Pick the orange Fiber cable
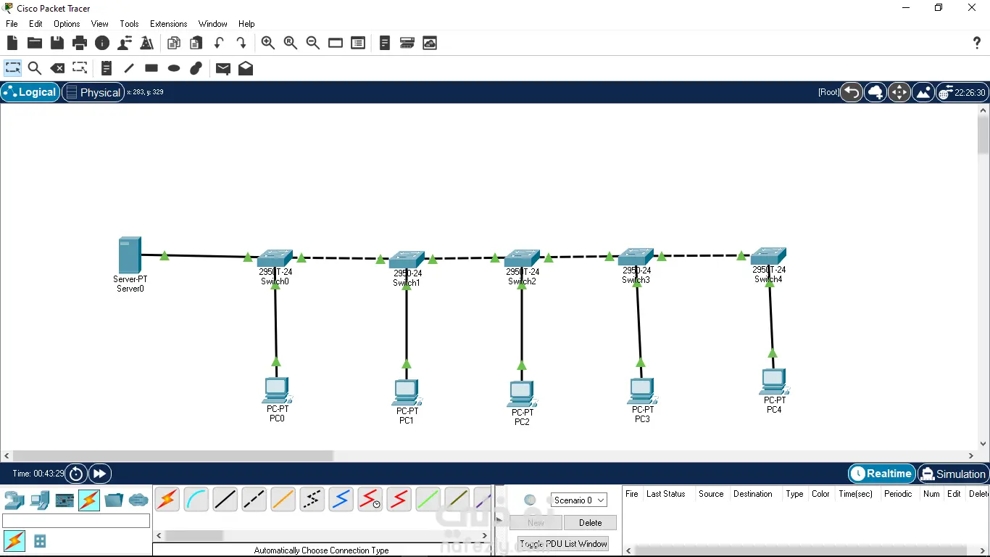Screen dimensions: 990x557 coord(283,499)
